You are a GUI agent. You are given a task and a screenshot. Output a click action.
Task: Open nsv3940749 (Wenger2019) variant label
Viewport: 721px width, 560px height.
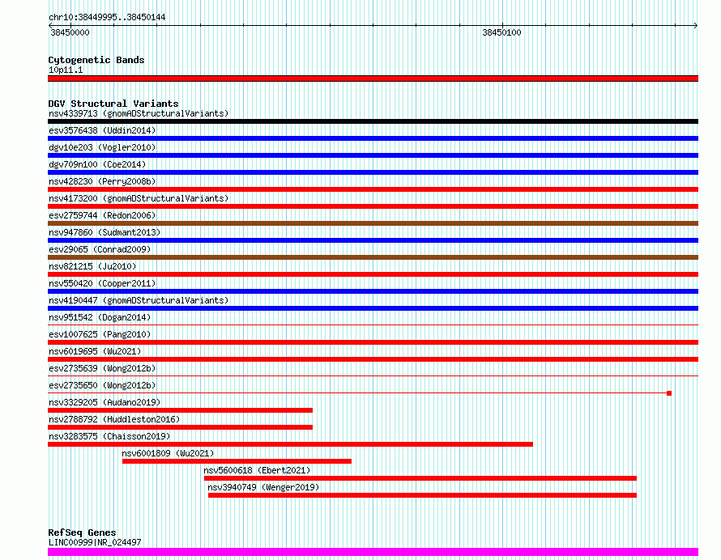pyautogui.click(x=263, y=487)
